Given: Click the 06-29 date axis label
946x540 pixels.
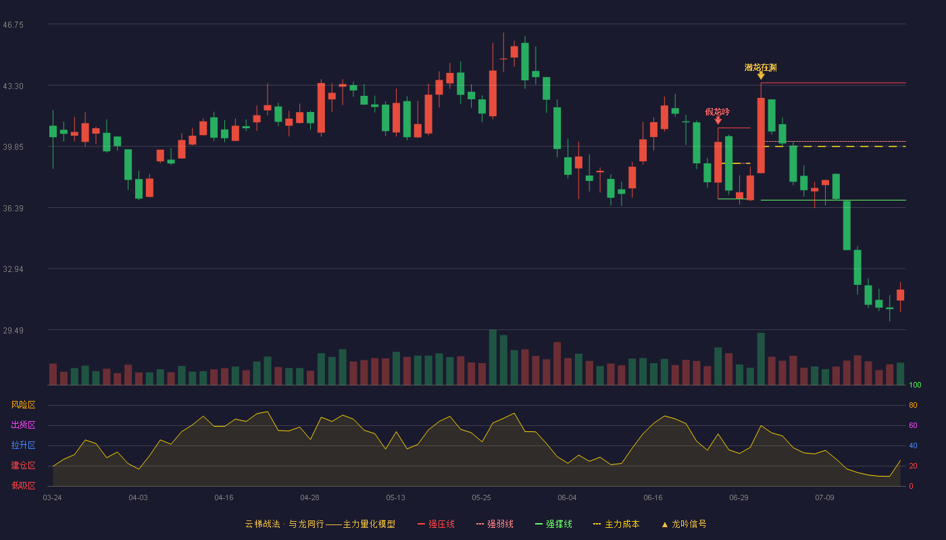Looking at the screenshot, I should tap(739, 497).
